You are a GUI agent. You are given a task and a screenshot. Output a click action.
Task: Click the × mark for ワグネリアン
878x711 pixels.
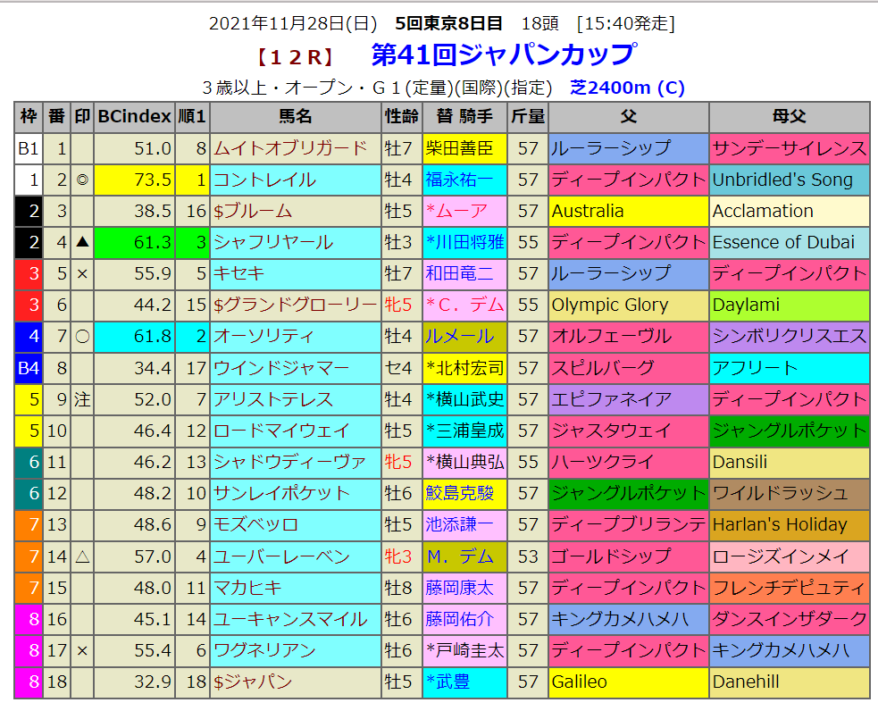[x=82, y=650]
